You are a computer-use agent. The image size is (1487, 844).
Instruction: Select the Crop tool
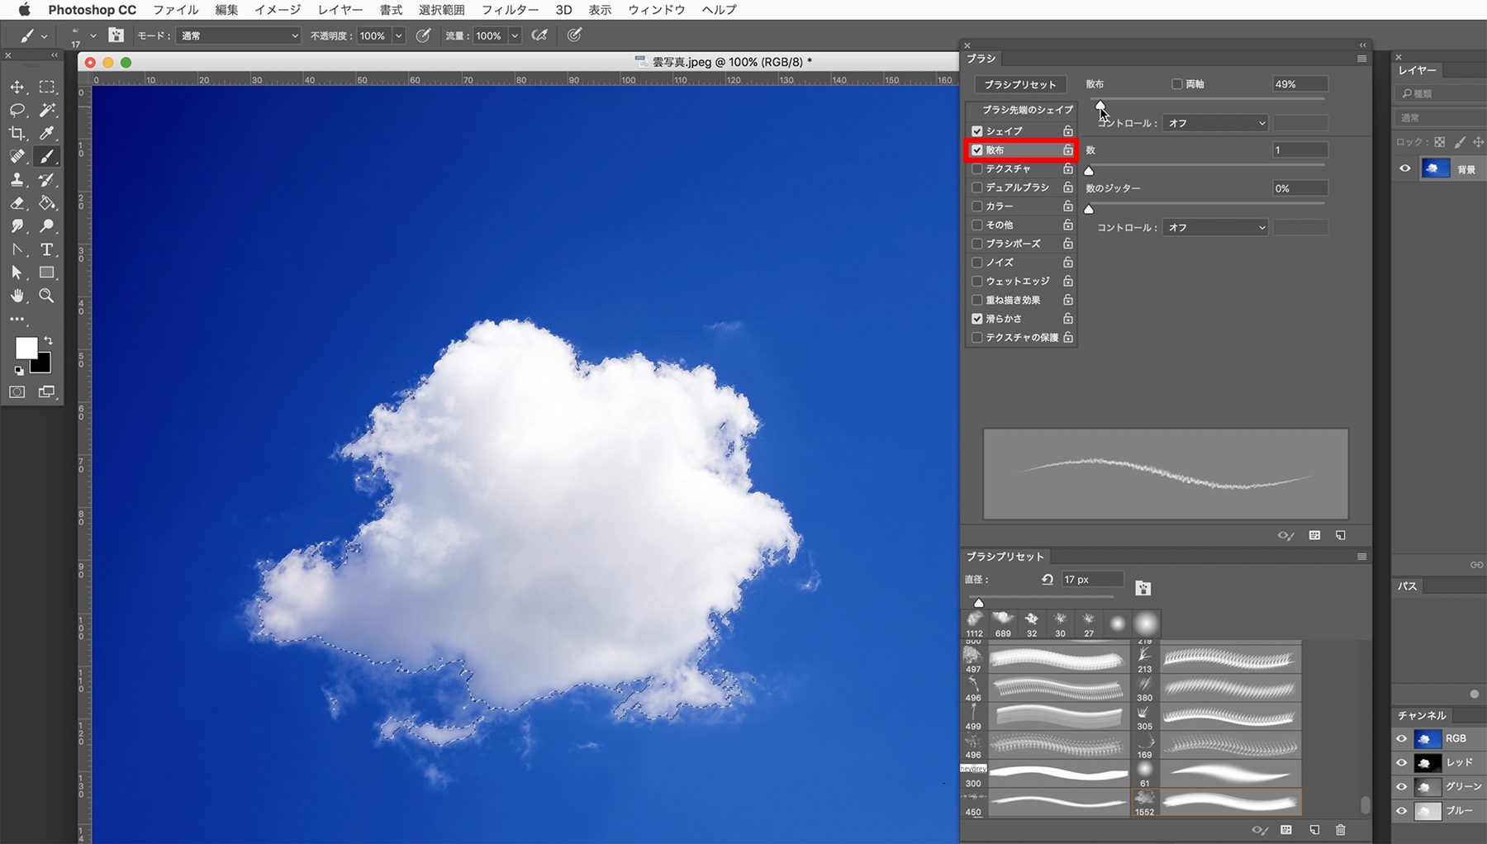[x=17, y=133]
